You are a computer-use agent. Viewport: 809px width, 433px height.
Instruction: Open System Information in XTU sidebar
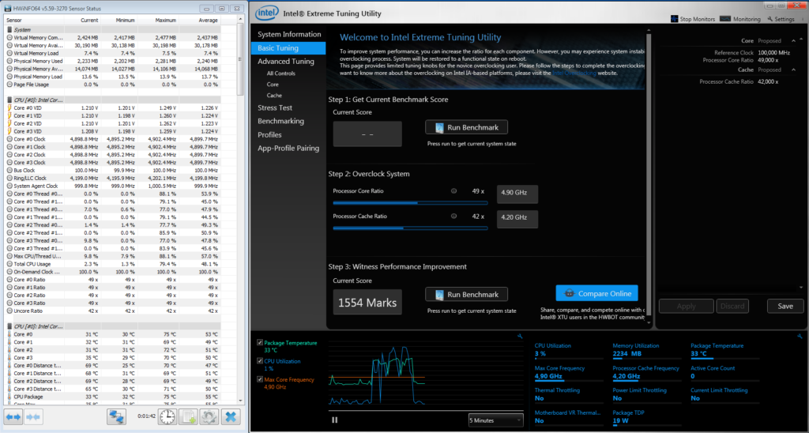click(x=289, y=35)
